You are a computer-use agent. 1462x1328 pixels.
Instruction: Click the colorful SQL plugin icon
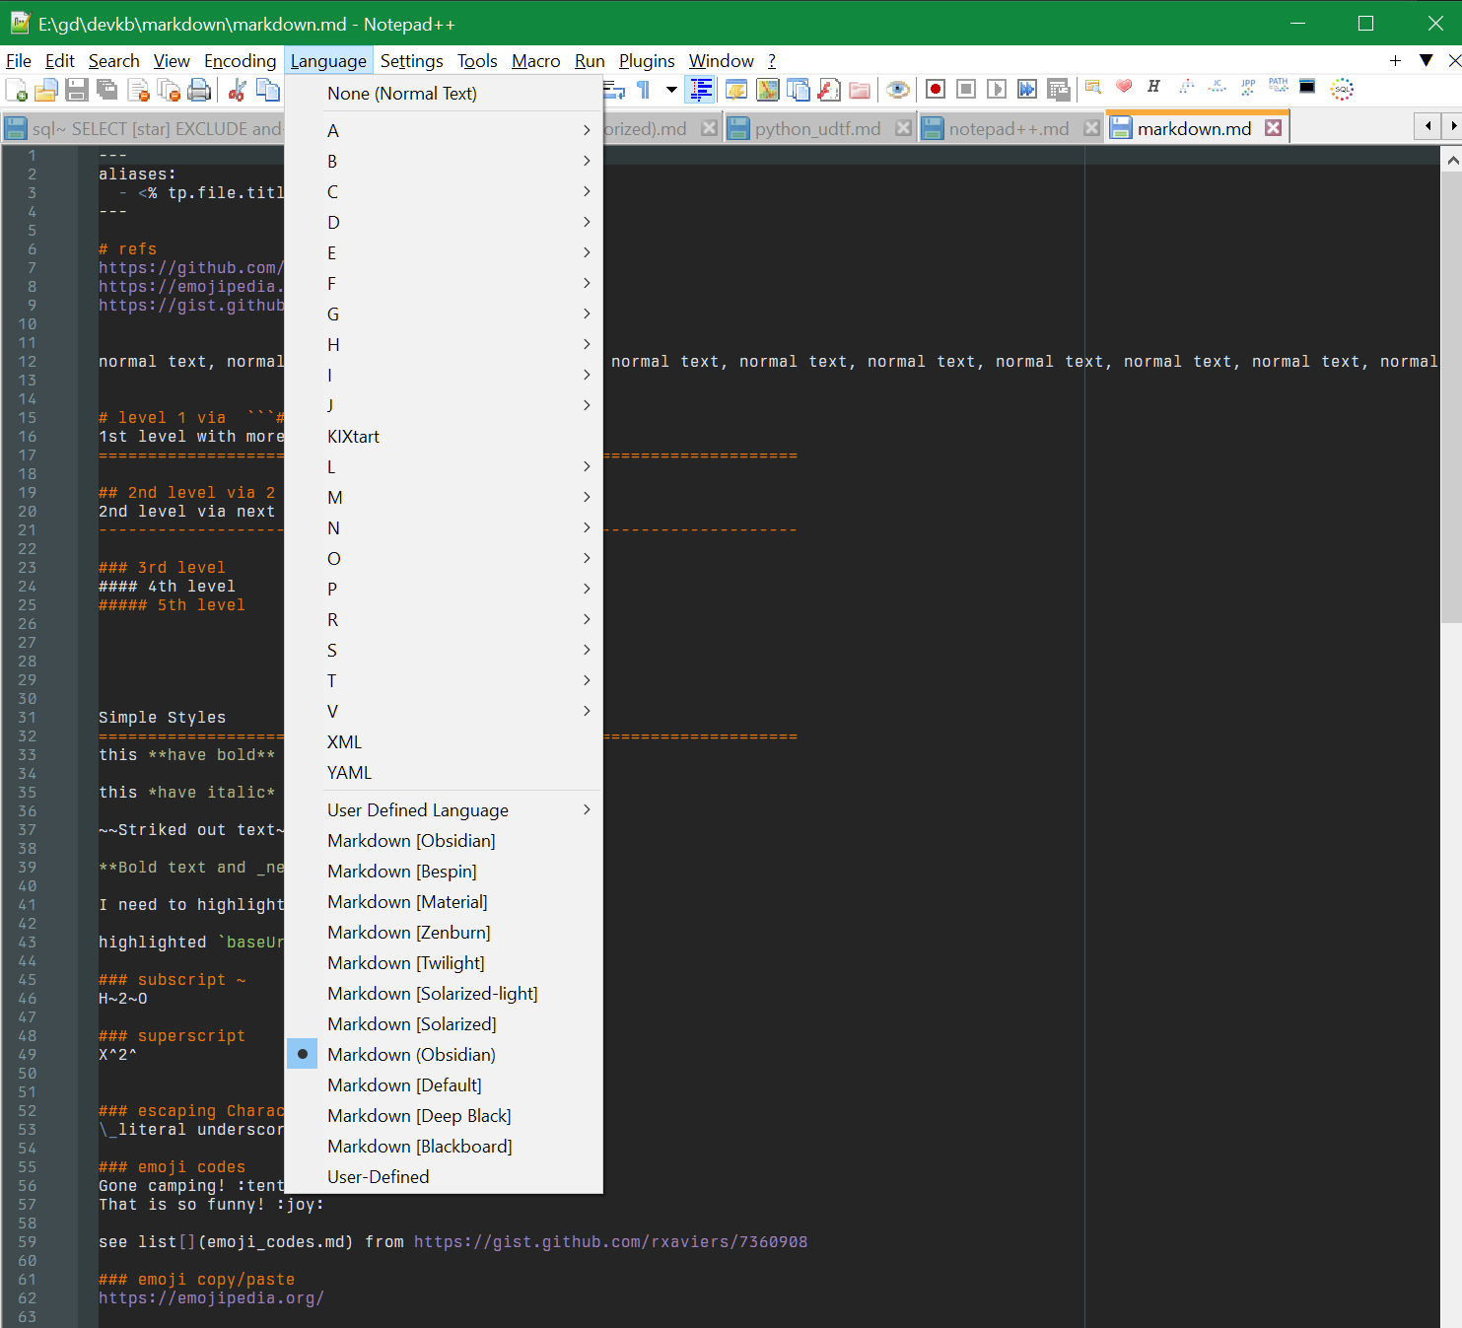click(1342, 89)
